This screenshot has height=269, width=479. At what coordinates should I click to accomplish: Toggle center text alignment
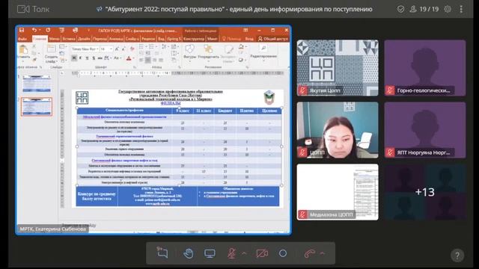148,60
